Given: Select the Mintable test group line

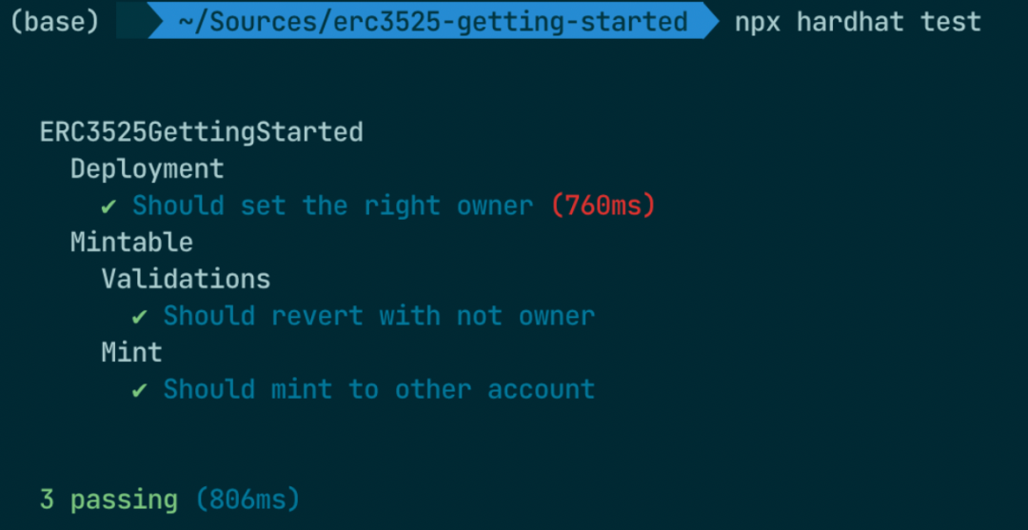Looking at the screenshot, I should point(131,243).
